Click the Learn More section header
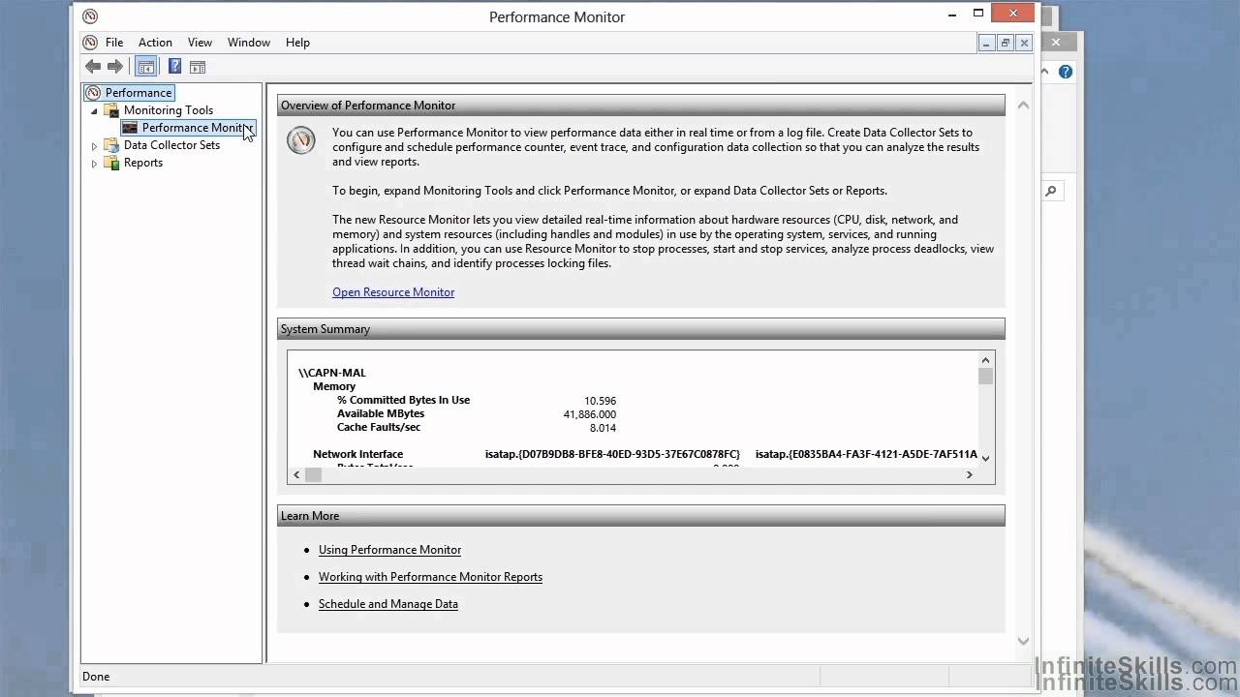The image size is (1240, 697). pos(641,516)
